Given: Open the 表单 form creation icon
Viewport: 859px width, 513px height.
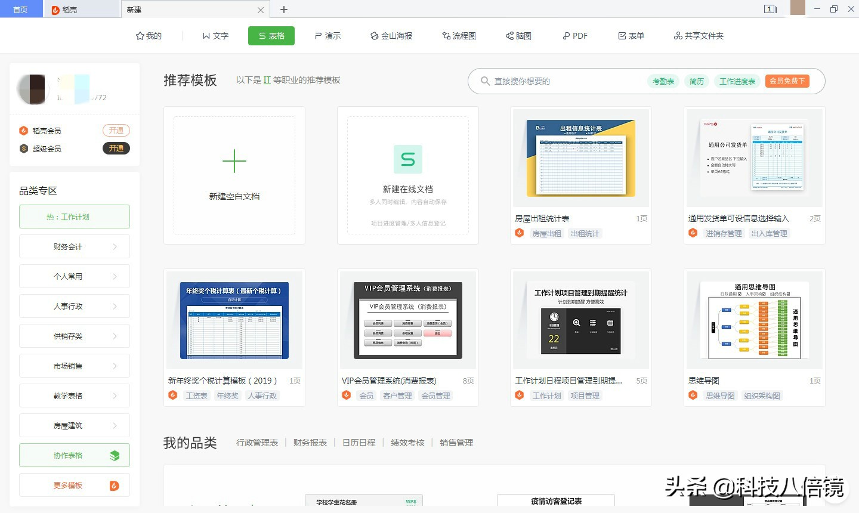Looking at the screenshot, I should (x=631, y=36).
